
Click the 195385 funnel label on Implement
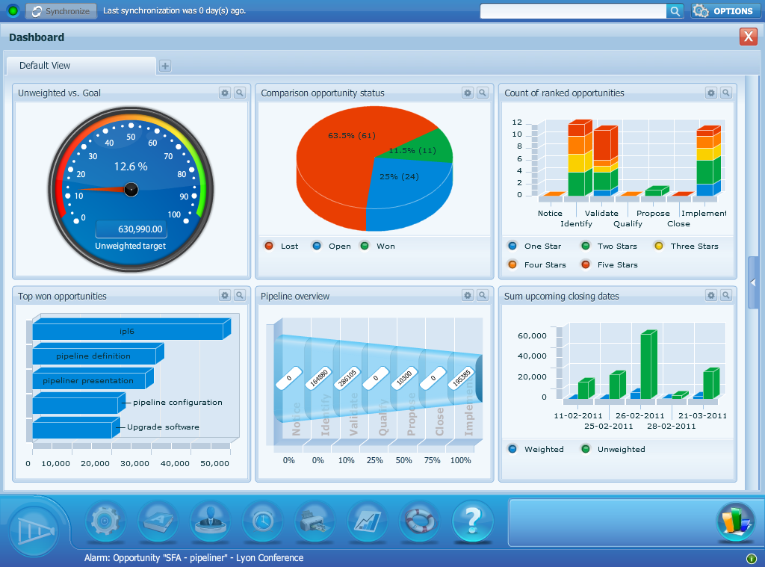coord(462,378)
